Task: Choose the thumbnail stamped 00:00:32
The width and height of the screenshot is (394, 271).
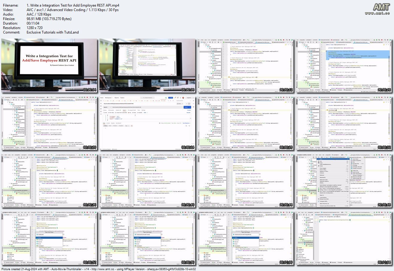Action: 344,123
